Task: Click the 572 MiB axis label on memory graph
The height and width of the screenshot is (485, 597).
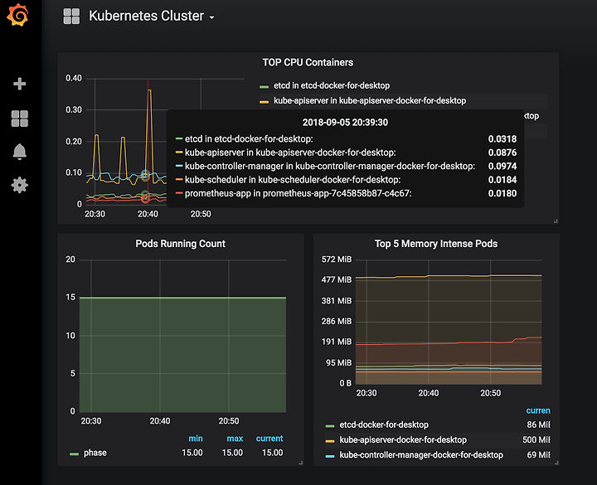Action: [x=337, y=259]
